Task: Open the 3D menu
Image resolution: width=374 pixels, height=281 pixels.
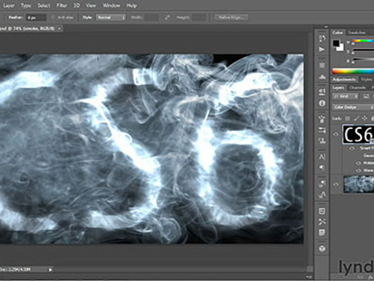Action: click(76, 5)
